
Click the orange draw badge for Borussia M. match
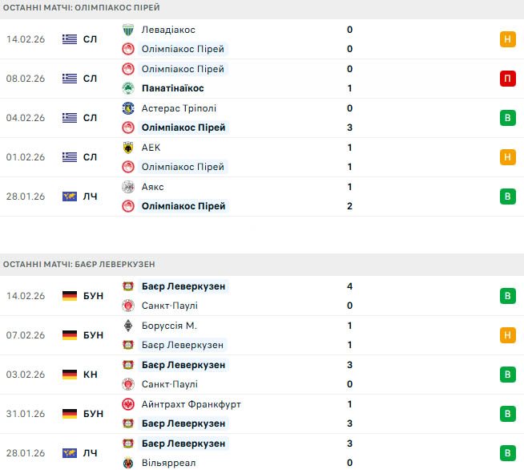coord(507,335)
